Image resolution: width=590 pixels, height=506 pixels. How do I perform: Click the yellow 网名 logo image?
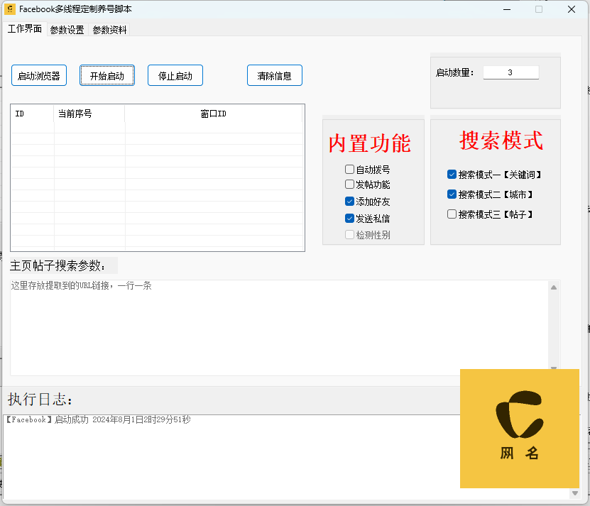519,429
